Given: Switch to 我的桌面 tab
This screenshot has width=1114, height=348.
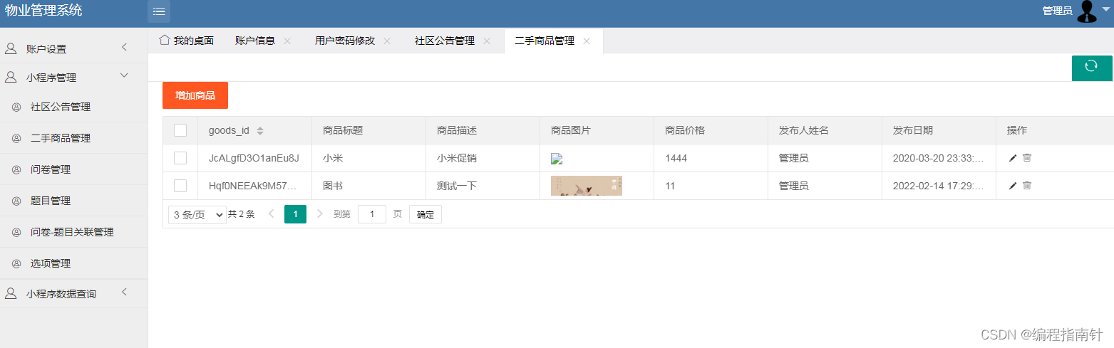Looking at the screenshot, I should [x=186, y=41].
